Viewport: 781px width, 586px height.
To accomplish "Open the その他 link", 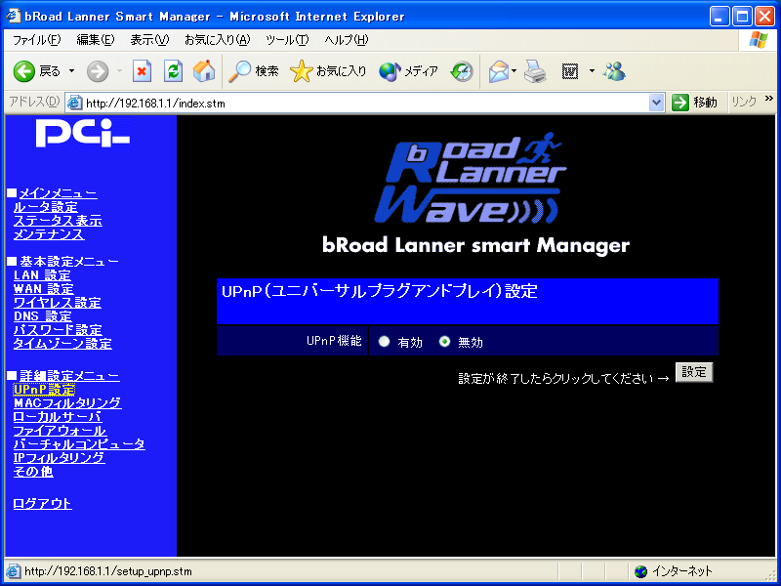I will (33, 472).
